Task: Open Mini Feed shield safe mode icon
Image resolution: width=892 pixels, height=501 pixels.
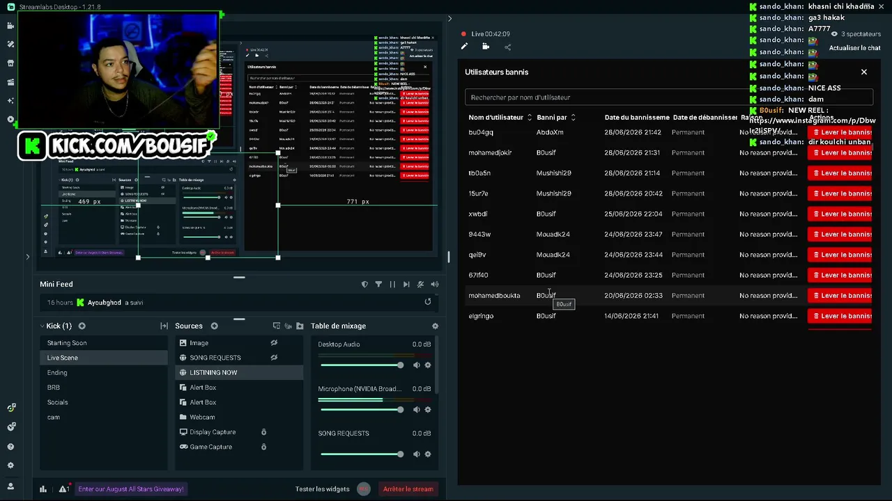Action: (364, 284)
